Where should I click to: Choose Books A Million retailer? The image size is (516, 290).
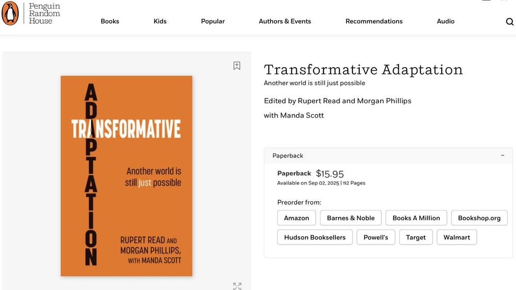tap(416, 218)
